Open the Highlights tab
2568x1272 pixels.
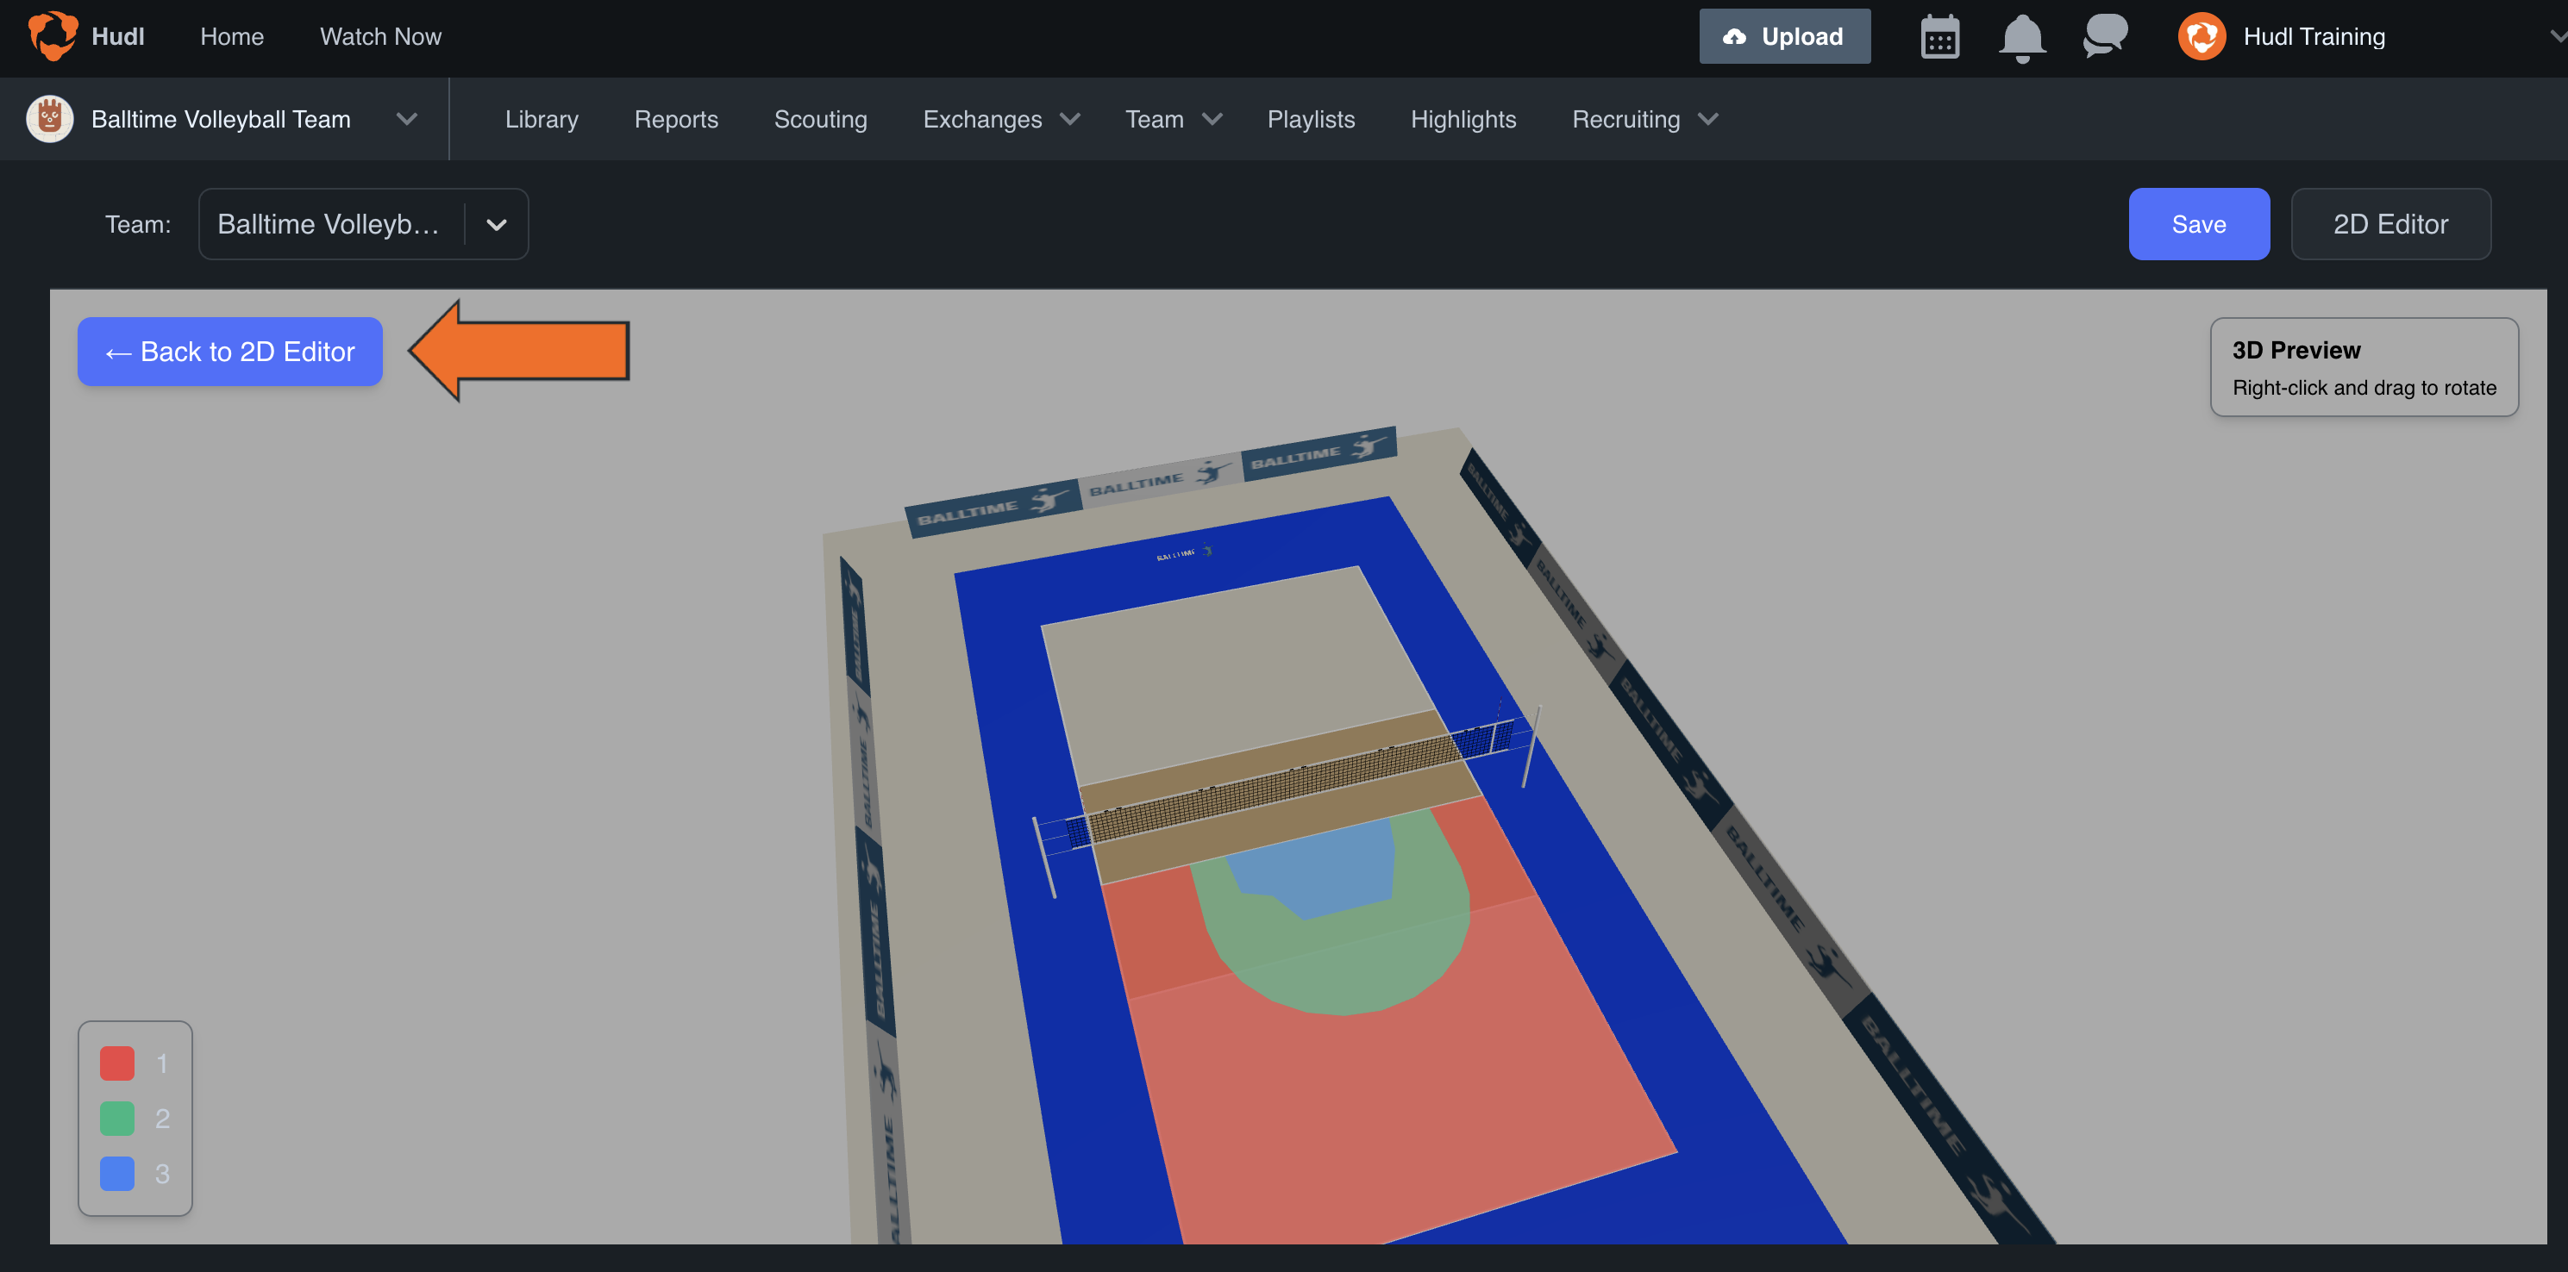click(1463, 120)
